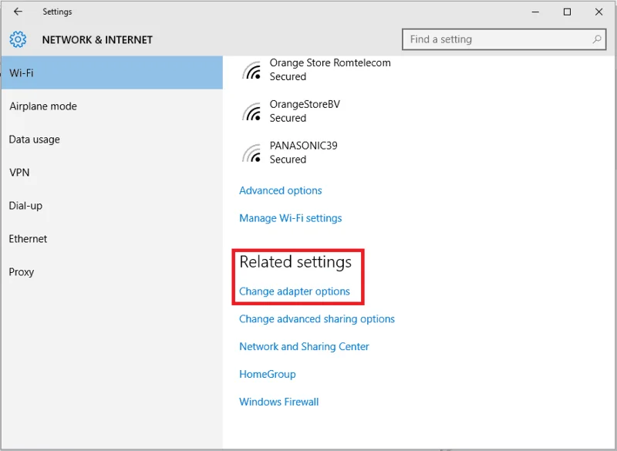This screenshot has height=451, width=617.
Task: Click PANASONIC39 Wi-Fi signal icon
Action: pos(252,153)
